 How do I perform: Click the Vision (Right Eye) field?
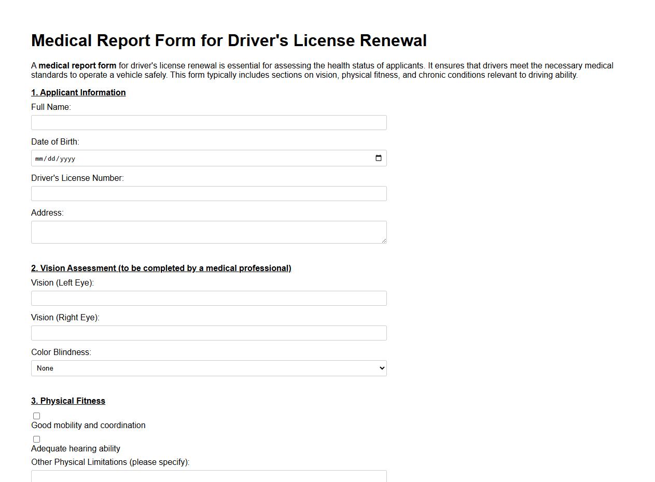coord(208,333)
